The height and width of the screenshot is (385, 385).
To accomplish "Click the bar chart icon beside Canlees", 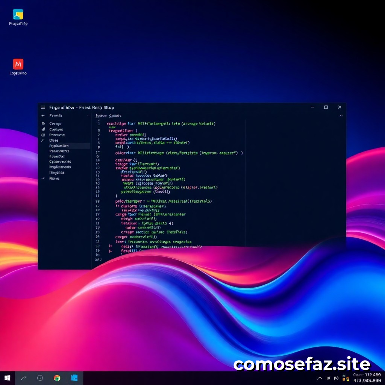I will (x=43, y=129).
